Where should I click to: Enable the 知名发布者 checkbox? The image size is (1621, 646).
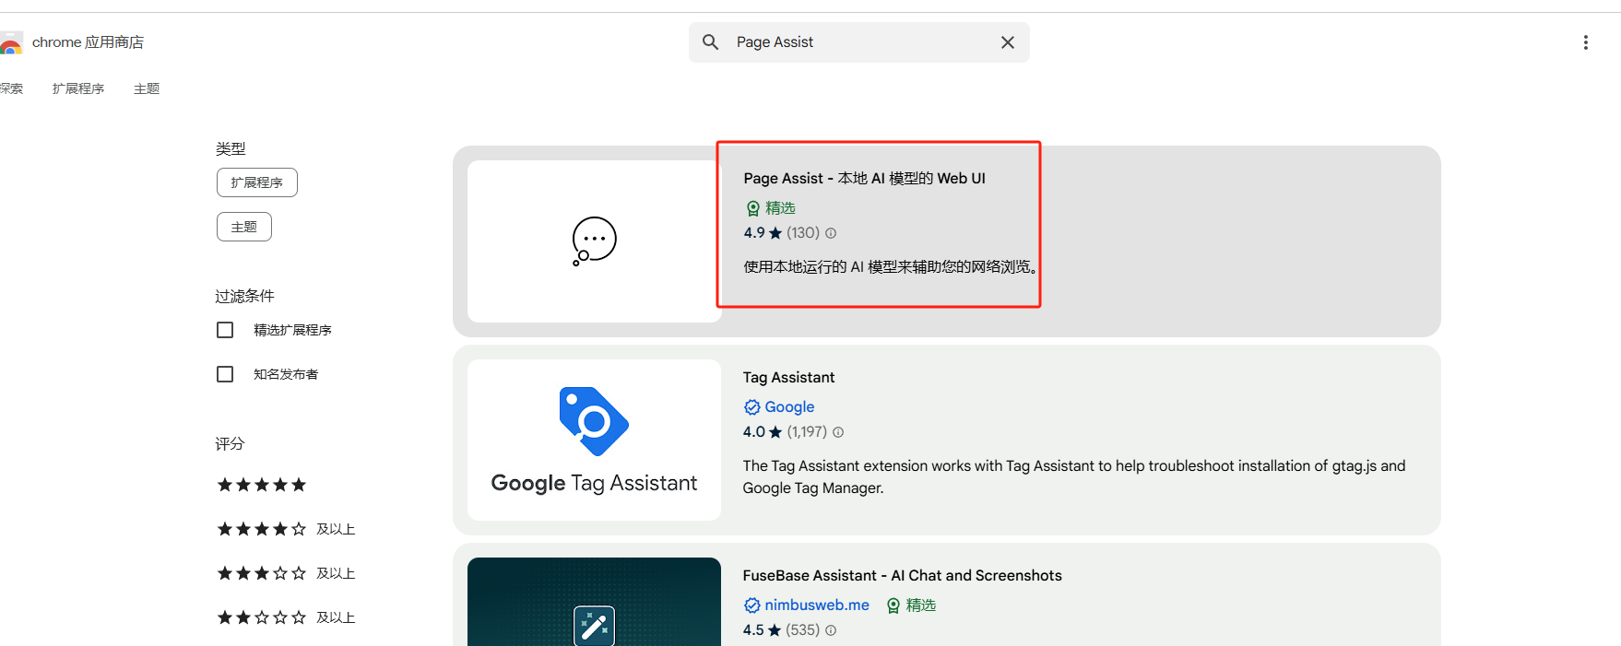click(225, 374)
